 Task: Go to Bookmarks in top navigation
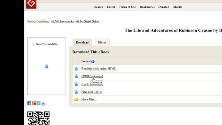point(147,7)
